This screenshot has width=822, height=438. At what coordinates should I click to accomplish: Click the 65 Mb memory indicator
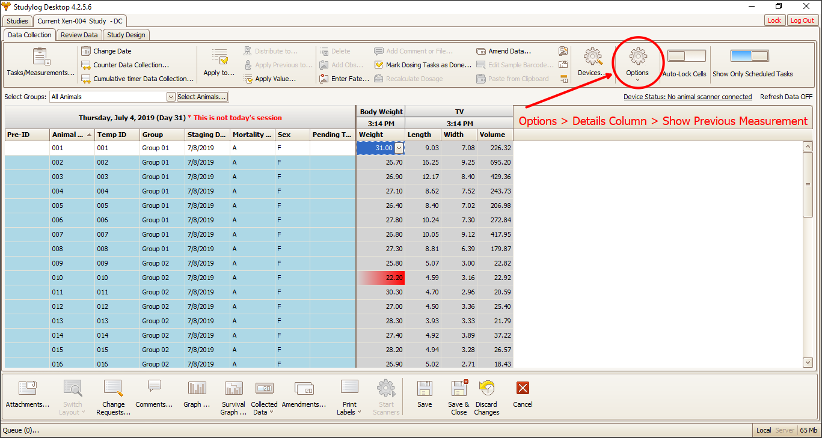tap(809, 430)
